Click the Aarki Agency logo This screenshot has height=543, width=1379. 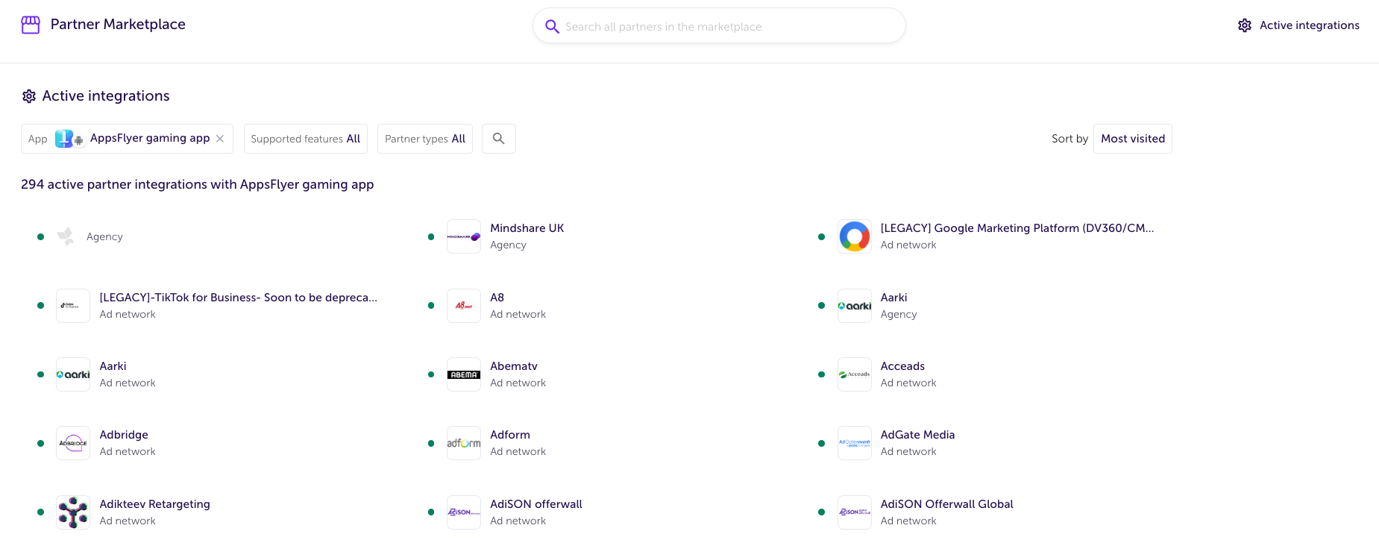click(x=855, y=306)
